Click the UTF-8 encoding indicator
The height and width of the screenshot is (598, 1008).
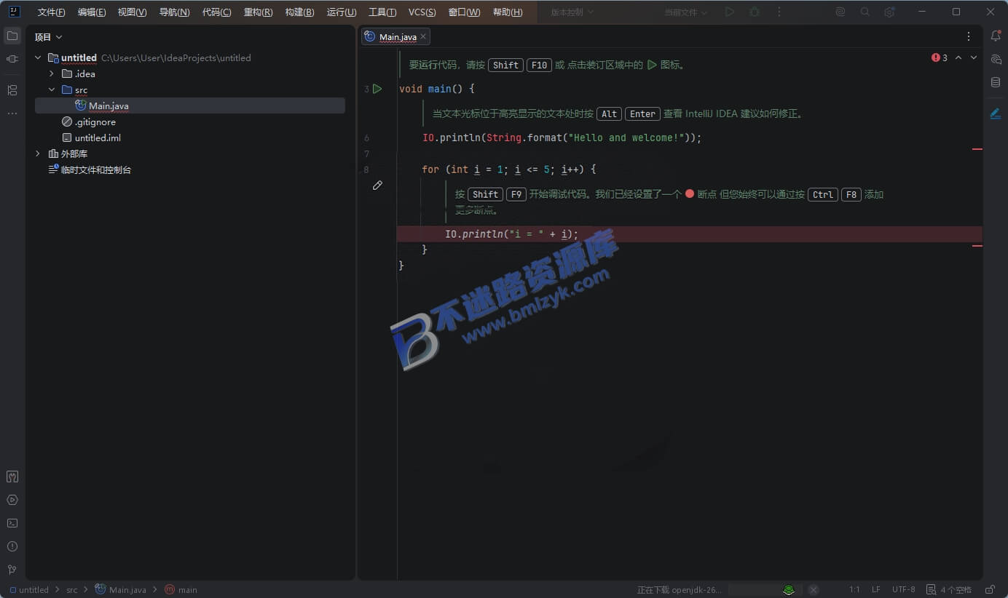pyautogui.click(x=904, y=589)
